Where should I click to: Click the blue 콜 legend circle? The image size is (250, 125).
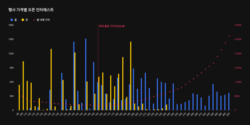[x=12, y=20]
